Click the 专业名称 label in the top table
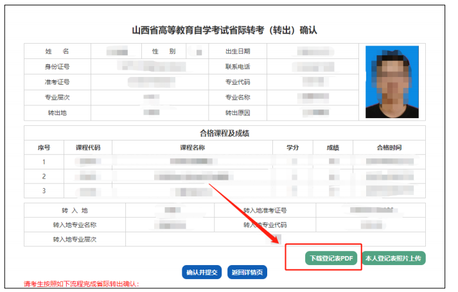This screenshot has height=292, width=458. click(x=238, y=98)
